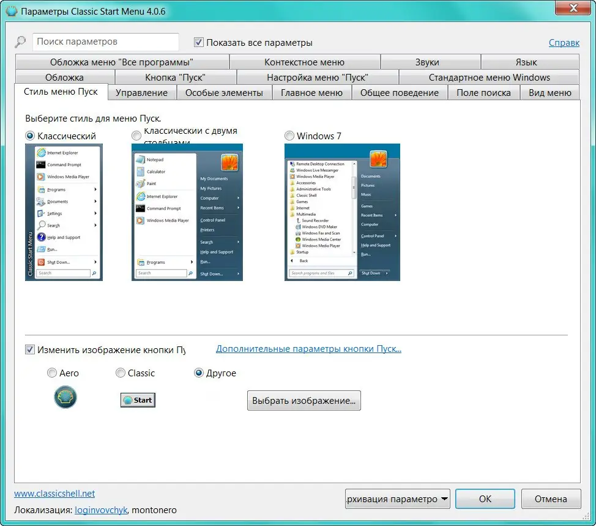Select the Стиль меню Пуск tab

coord(61,92)
